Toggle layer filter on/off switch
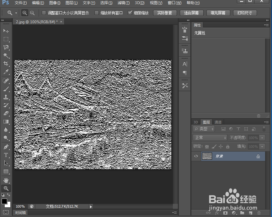 tap(264, 129)
